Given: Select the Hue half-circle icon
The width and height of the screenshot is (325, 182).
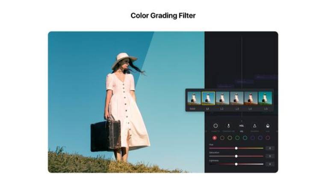Looking at the screenshot, I should tap(268, 126).
